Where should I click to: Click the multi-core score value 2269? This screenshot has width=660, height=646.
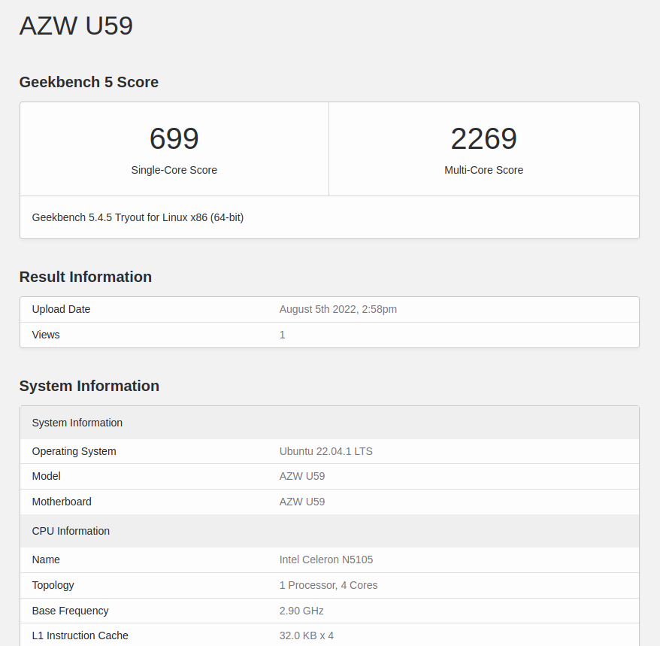click(483, 138)
